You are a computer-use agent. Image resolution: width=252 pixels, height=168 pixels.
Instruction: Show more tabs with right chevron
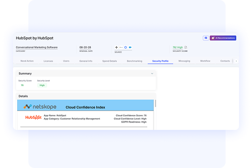236,61
